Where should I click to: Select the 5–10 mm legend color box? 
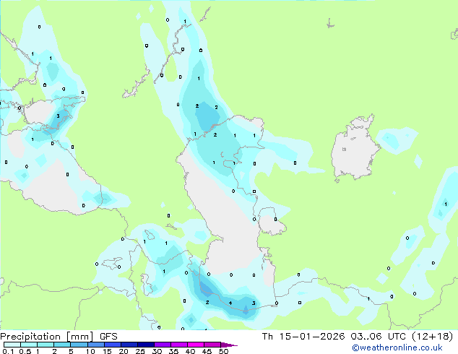pos(79,345)
